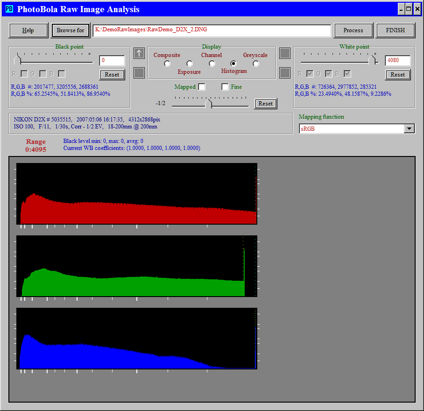This screenshot has width=424, height=411.
Task: Click the Process button
Action: click(353, 30)
